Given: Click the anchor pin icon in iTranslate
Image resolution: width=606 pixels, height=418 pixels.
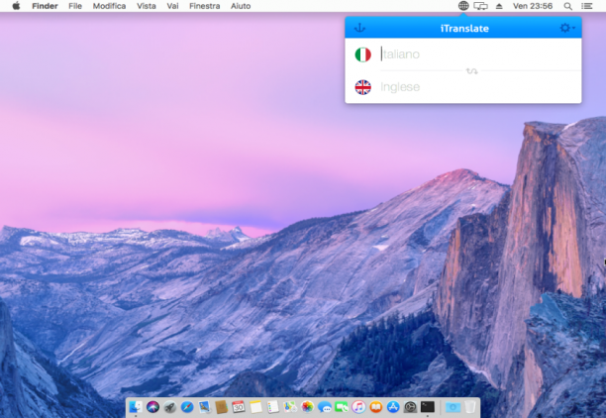Looking at the screenshot, I should [359, 28].
